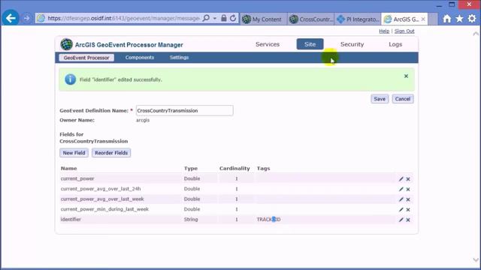This screenshot has width=481, height=270.
Task: Delete the current_power field
Action: 408,179
